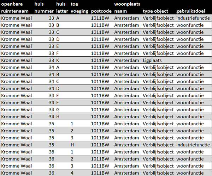
Task: Click 'Amsterdam' in the 34 H row
Action: [x=126, y=117]
